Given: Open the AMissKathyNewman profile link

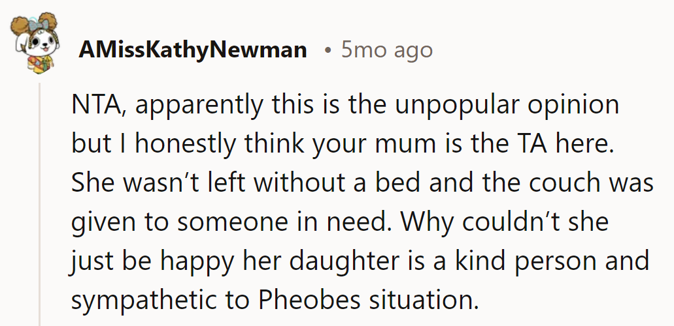Looking at the screenshot, I should click(193, 50).
